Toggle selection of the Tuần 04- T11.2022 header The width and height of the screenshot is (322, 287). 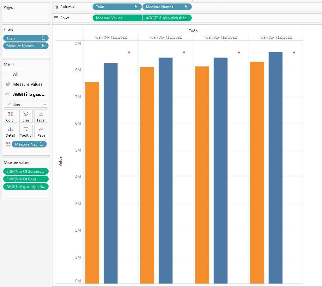[110, 37]
